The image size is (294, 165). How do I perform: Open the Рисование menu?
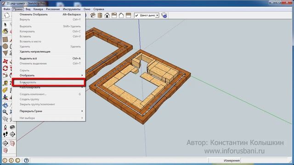click(x=53, y=9)
